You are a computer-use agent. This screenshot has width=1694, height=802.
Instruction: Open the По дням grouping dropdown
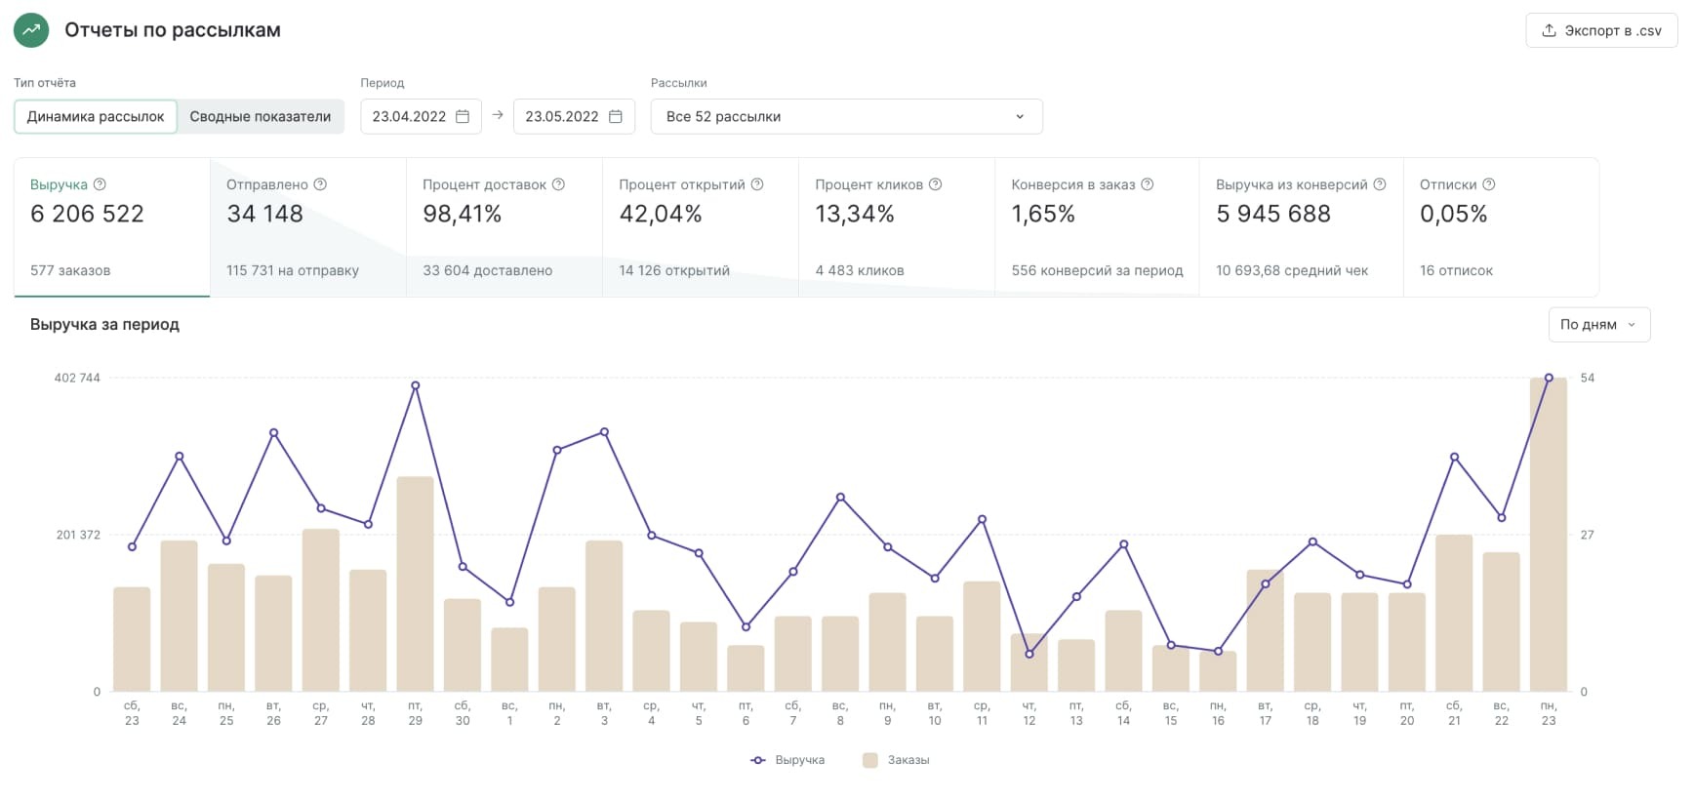1598,325
